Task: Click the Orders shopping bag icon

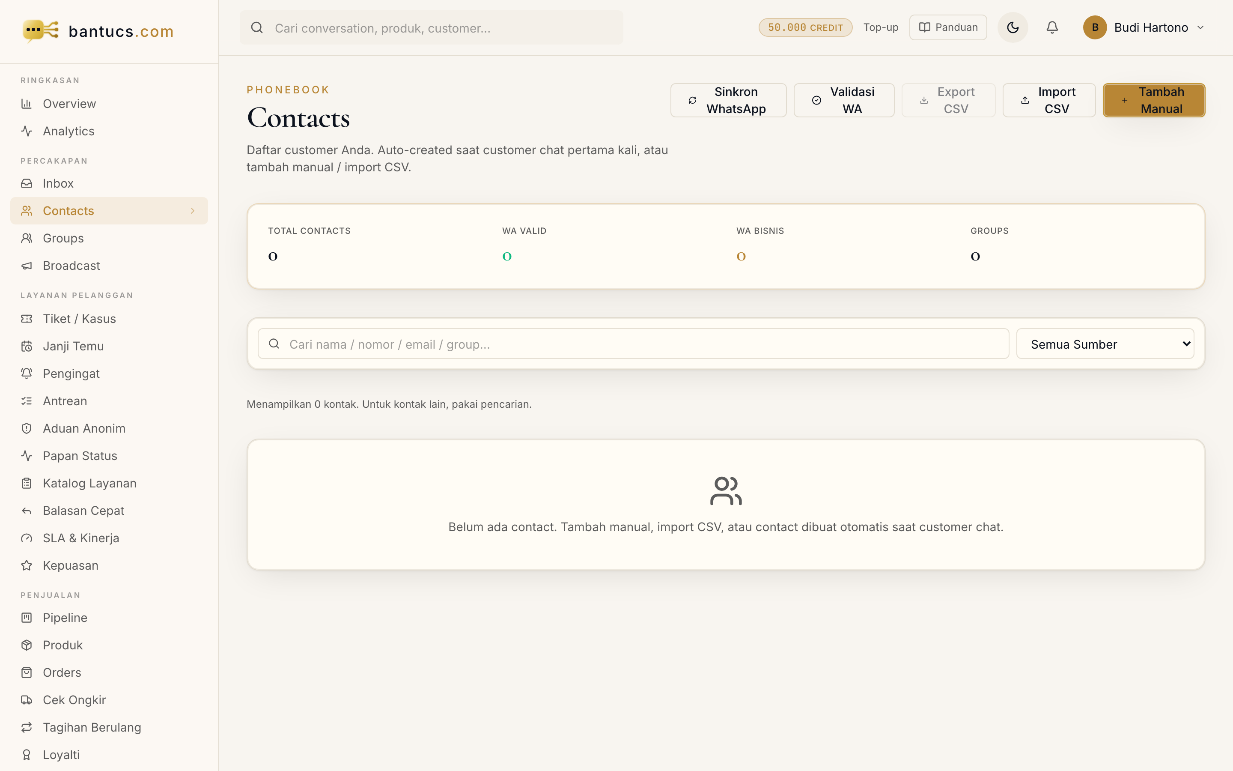Action: pyautogui.click(x=27, y=672)
